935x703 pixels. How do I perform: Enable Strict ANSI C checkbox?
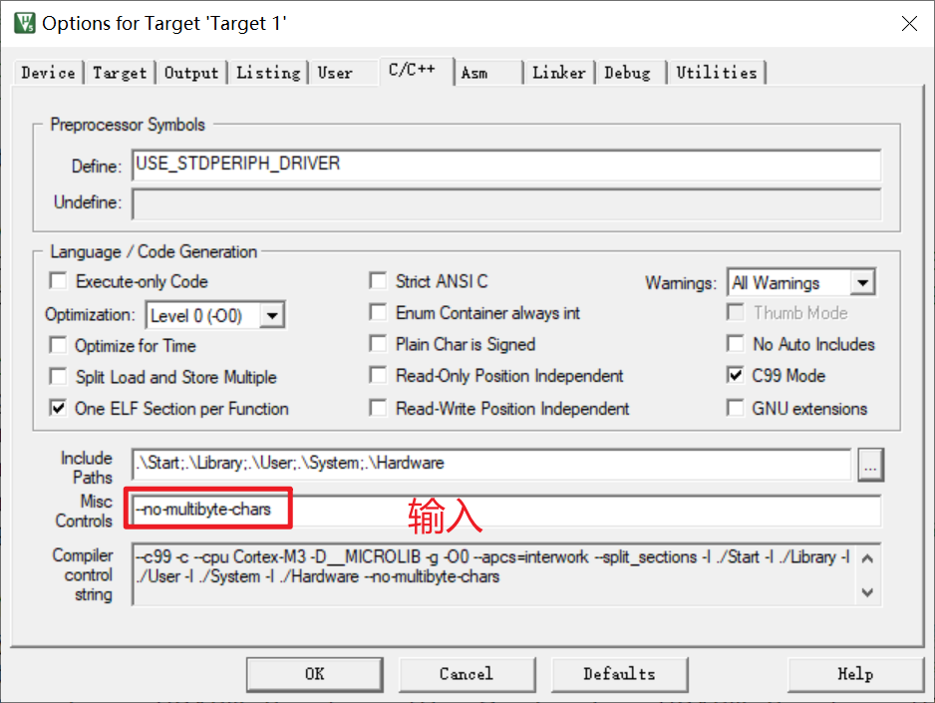point(378,281)
